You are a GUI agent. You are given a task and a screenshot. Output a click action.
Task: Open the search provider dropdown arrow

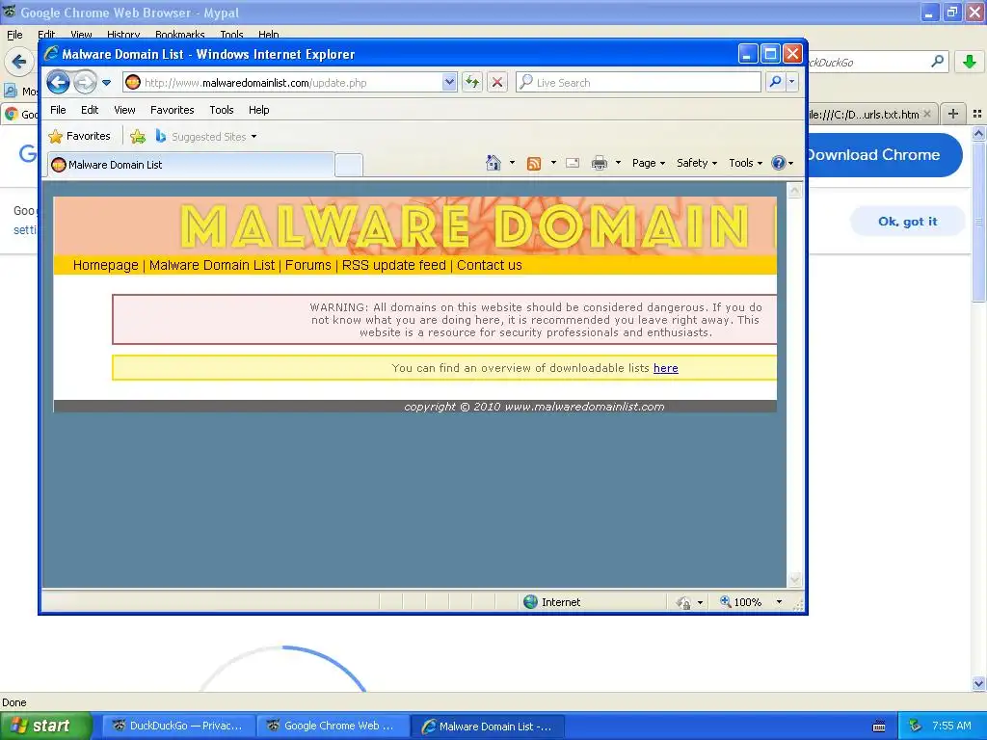[792, 83]
